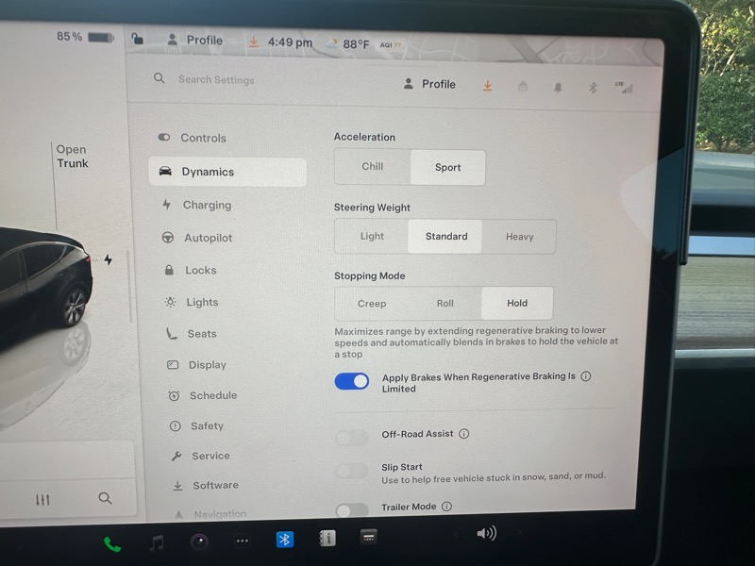
Task: Toggle the Off-Road Assist switch
Action: pos(352,437)
